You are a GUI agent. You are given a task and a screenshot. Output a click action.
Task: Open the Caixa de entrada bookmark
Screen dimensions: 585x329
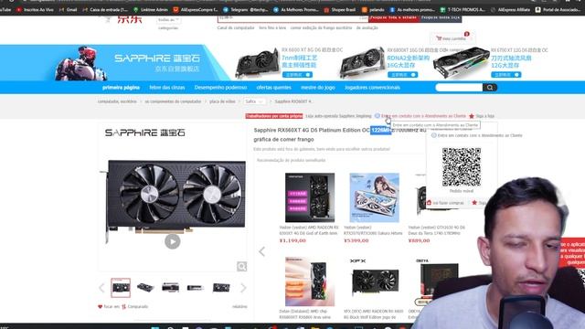(x=105, y=10)
